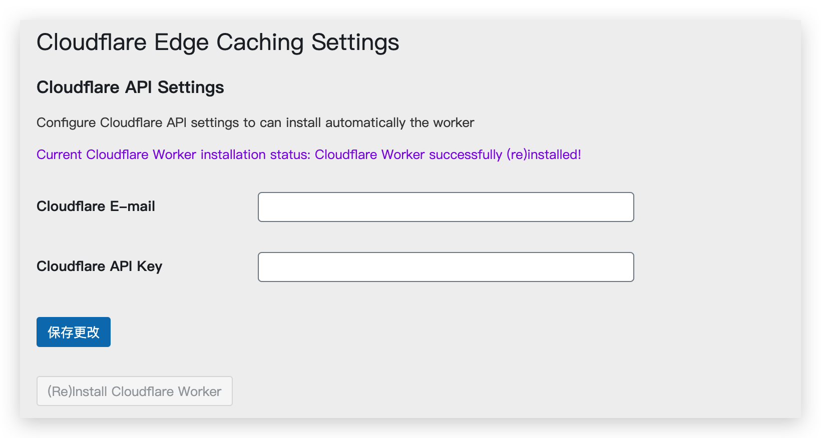Focus the Cloudflare API Key text box

pos(446,267)
